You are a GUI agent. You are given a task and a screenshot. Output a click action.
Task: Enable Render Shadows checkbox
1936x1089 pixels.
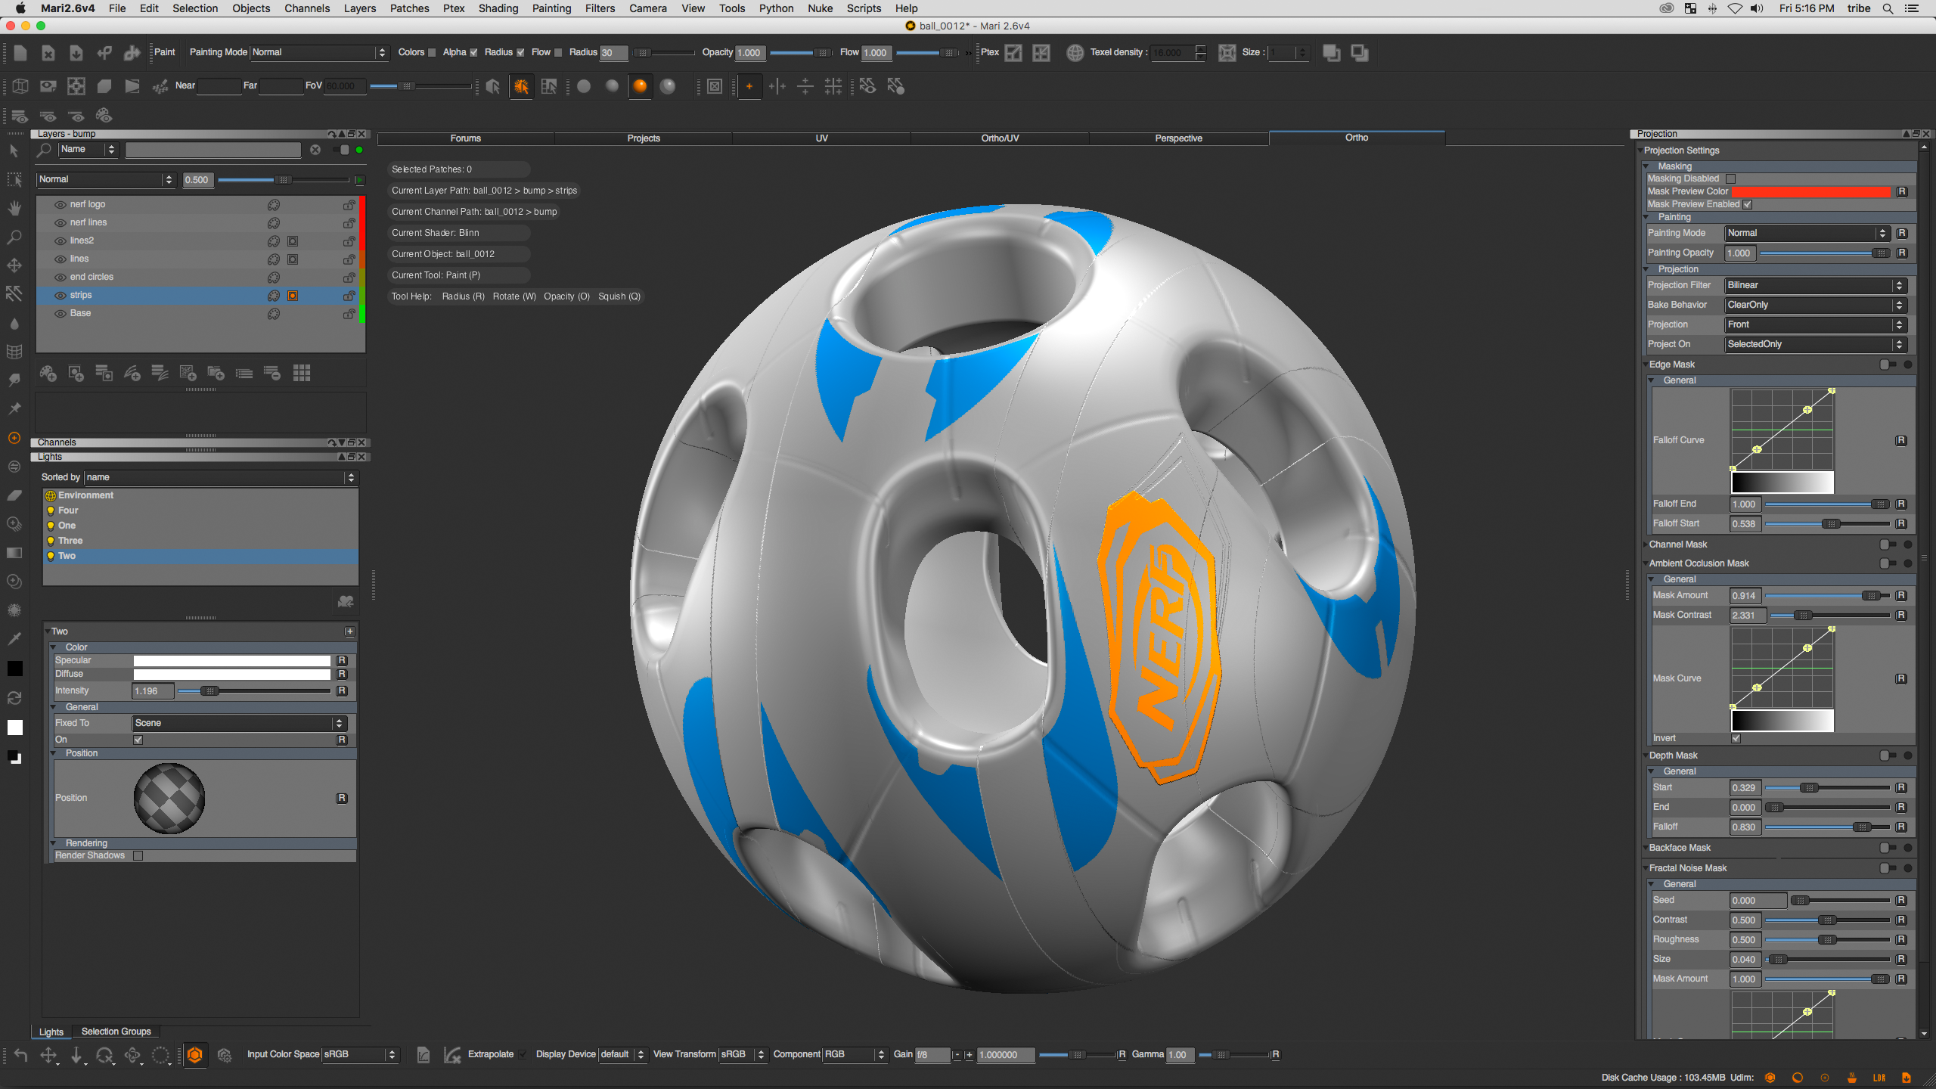(138, 856)
